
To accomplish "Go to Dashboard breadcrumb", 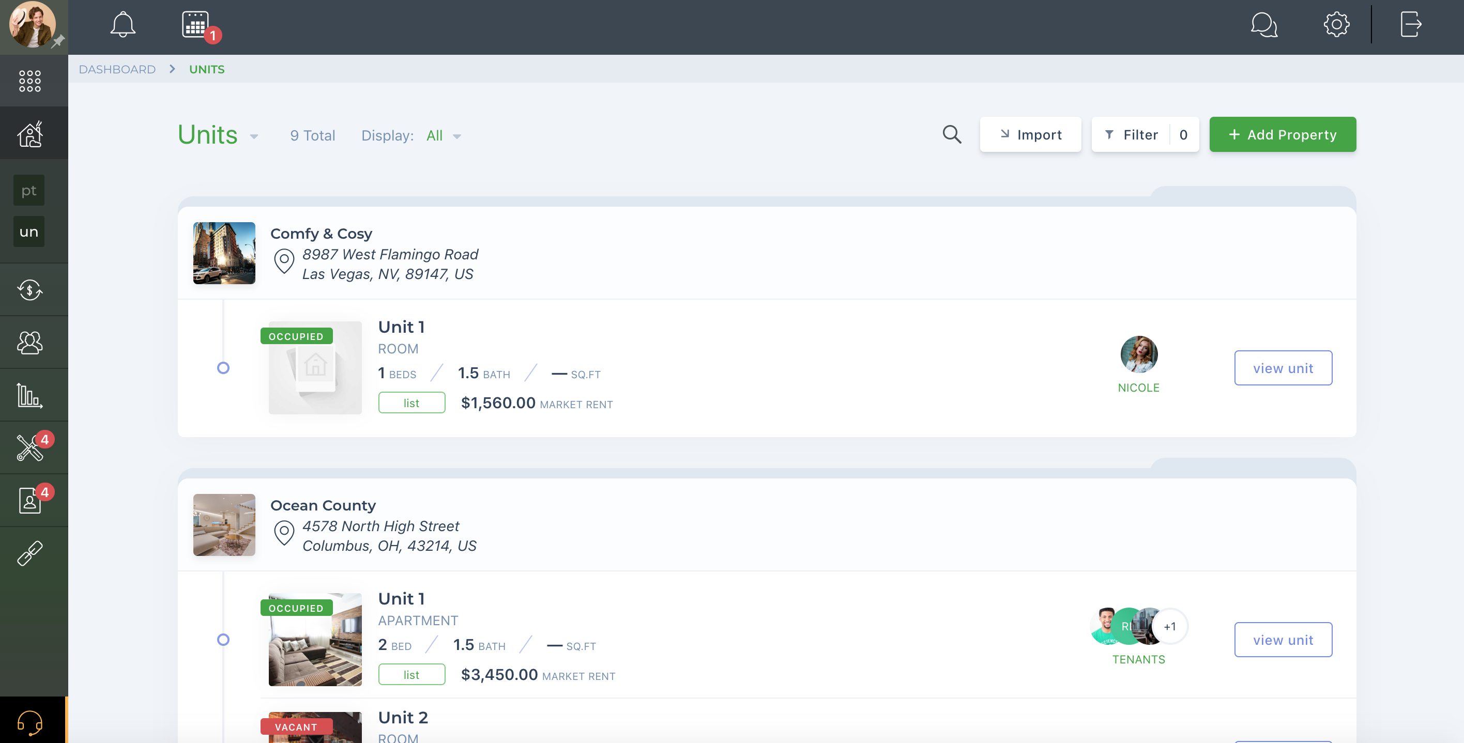I will pyautogui.click(x=117, y=69).
